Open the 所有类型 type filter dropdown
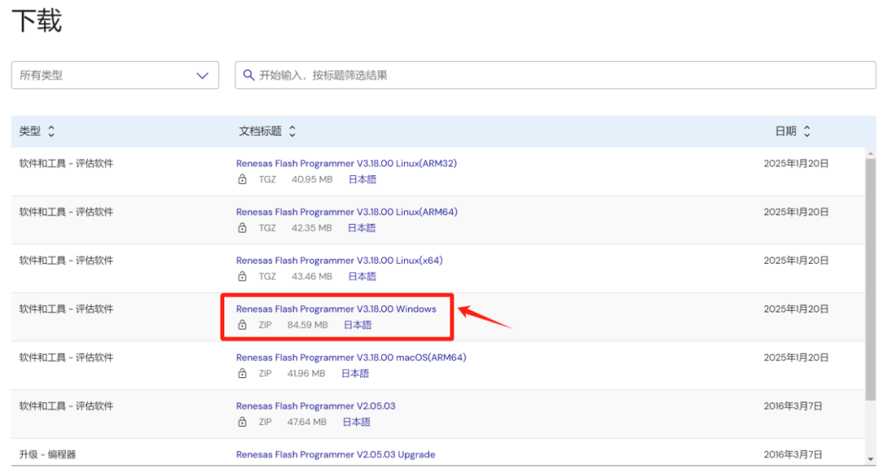The height and width of the screenshot is (469, 878). pyautogui.click(x=115, y=75)
